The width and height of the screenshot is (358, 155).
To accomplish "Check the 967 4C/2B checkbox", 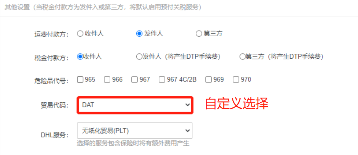I will (162, 80).
